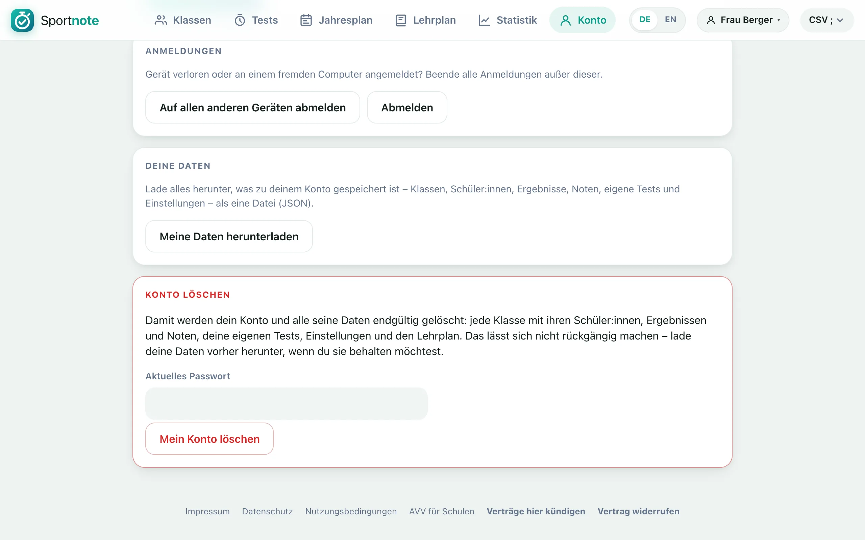The width and height of the screenshot is (865, 540).
Task: Expand the CSV ; format dropdown
Action: (x=827, y=20)
